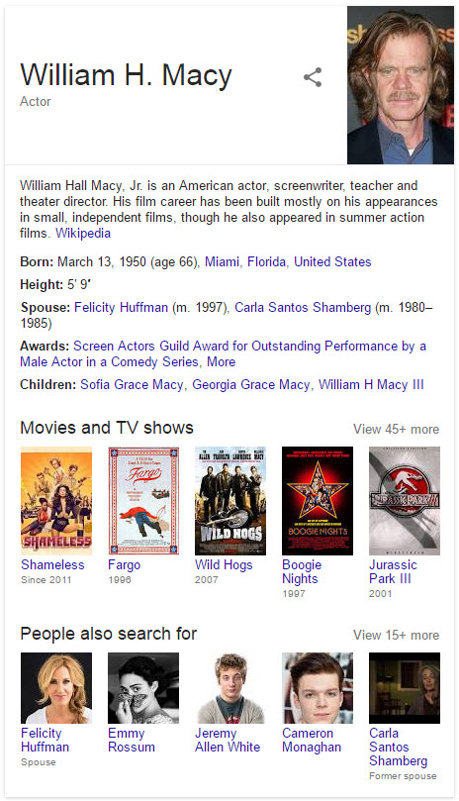Viewport: 459px width, 801px height.
Task: Click Carla Santos Shamberg's thumbnail photo
Action: [405, 687]
